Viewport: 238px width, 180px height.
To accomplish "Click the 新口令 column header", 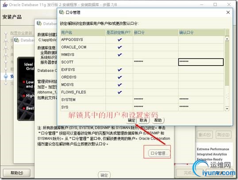I will [156, 32].
